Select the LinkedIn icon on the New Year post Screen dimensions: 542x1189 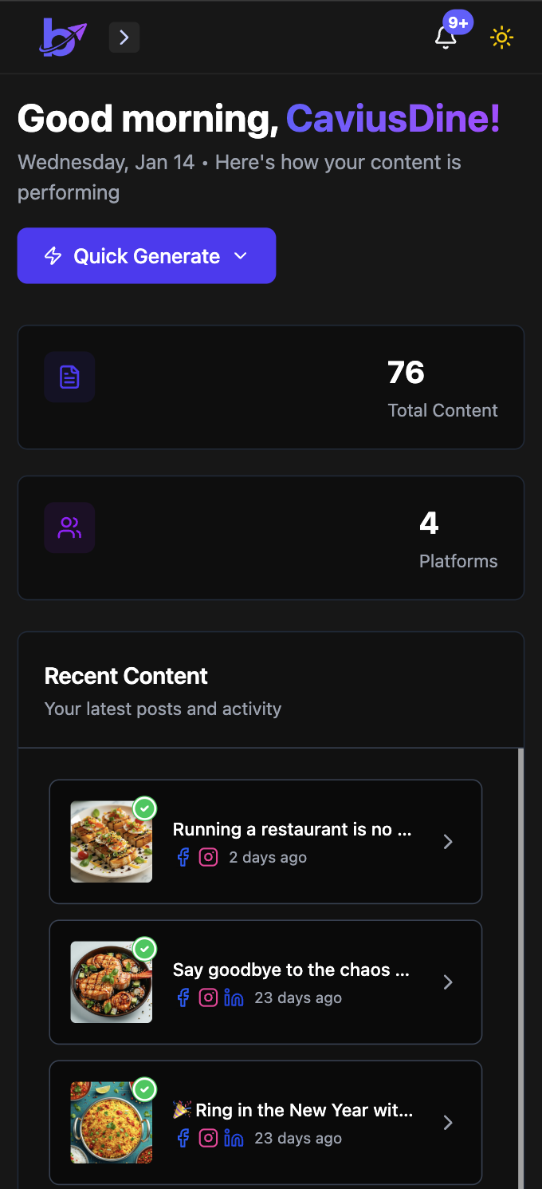point(234,1137)
